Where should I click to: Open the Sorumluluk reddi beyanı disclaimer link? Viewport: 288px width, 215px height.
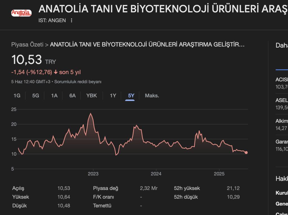78,82
